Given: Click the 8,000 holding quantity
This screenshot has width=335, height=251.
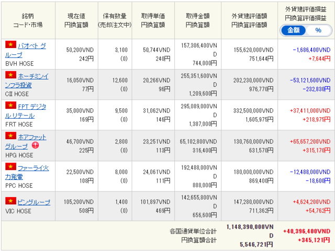Looking at the screenshot, I should 121,172.
